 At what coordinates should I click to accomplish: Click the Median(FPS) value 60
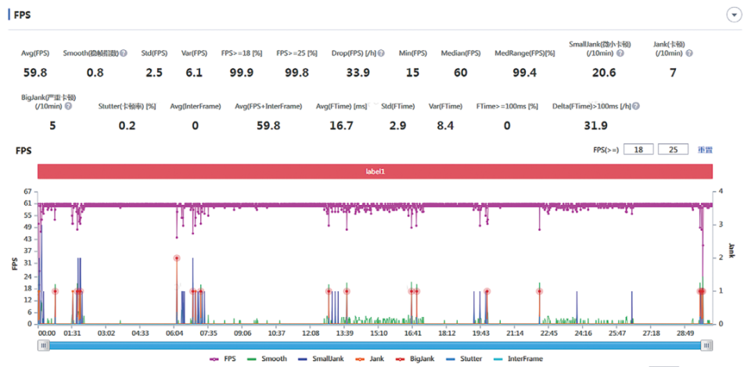[x=460, y=73]
